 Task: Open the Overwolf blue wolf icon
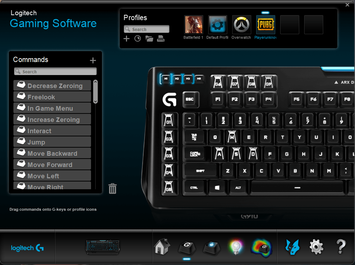[x=292, y=247]
